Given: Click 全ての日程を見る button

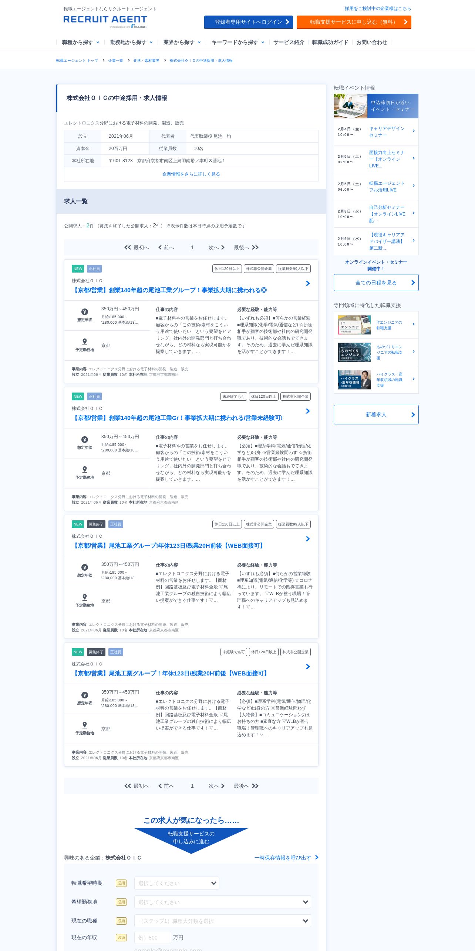Looking at the screenshot, I should (376, 283).
